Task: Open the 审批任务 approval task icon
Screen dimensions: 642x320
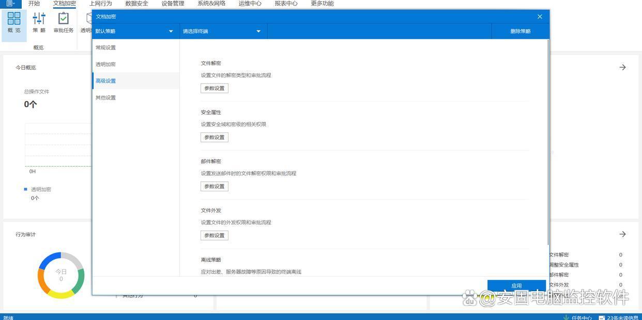Action: click(63, 19)
